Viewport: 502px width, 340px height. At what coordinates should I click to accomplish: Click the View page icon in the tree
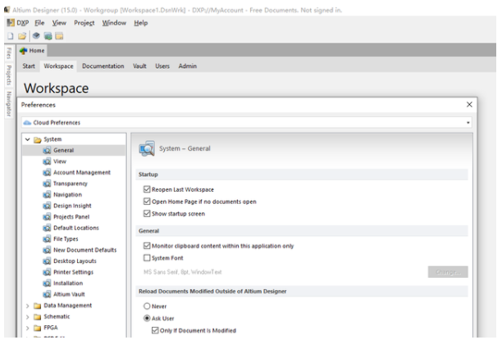(47, 161)
